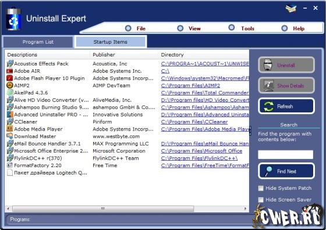
Task: Click the AIMP2 program icon
Action: tap(10, 86)
